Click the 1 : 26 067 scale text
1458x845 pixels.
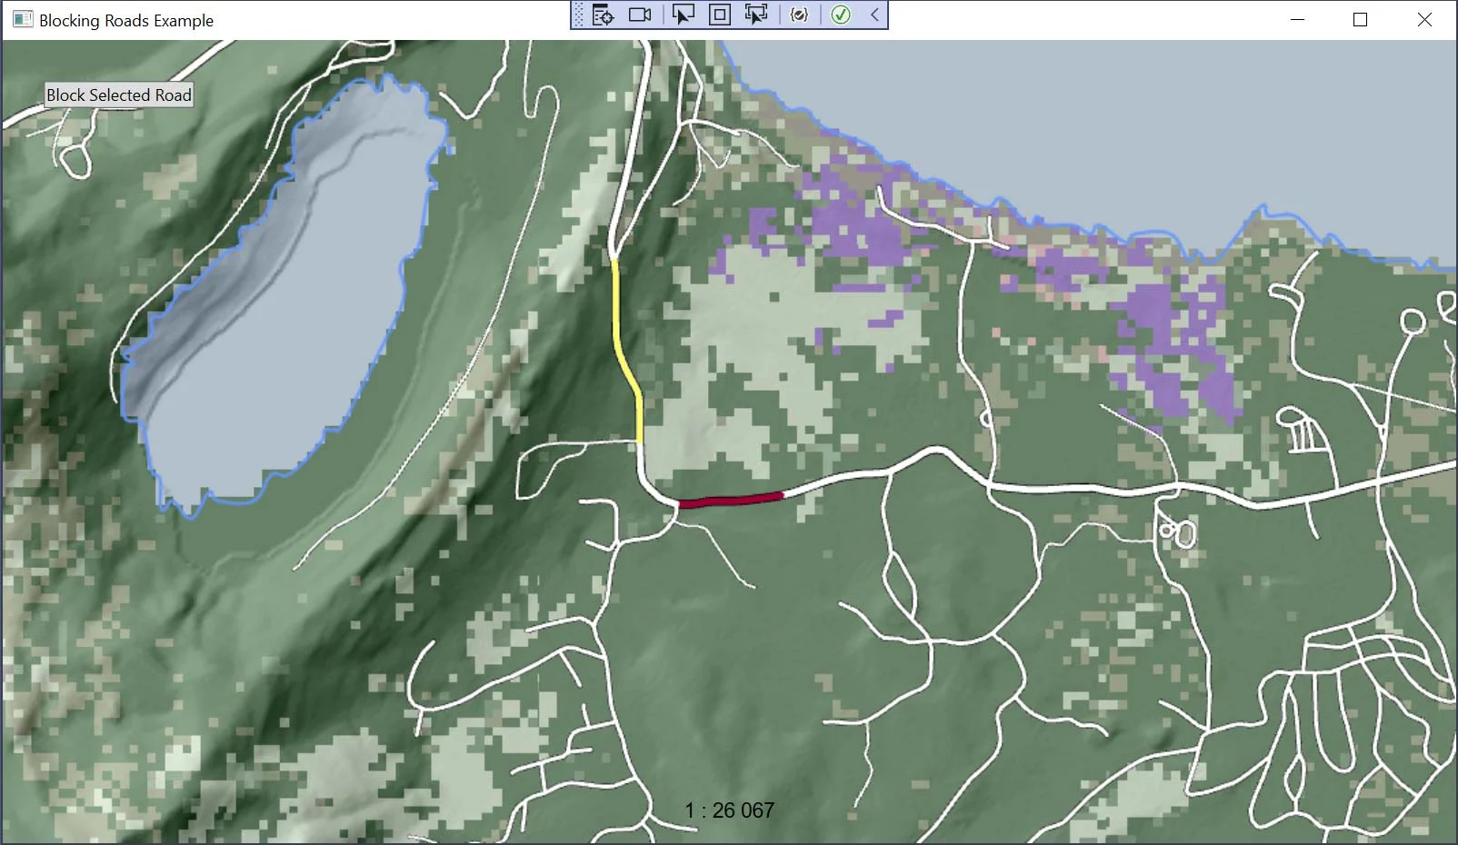(729, 810)
